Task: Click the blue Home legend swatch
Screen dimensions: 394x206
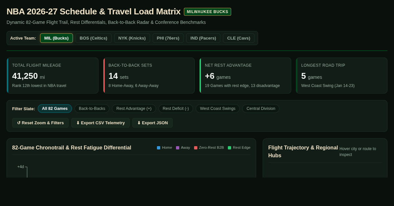Action: [x=159, y=148]
